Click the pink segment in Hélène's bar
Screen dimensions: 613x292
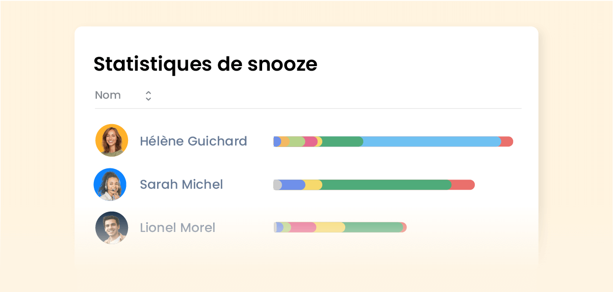pyautogui.click(x=311, y=141)
